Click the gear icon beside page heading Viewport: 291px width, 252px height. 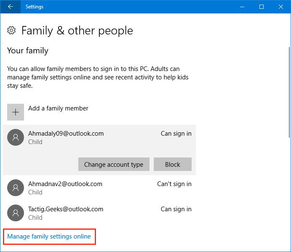[12, 31]
